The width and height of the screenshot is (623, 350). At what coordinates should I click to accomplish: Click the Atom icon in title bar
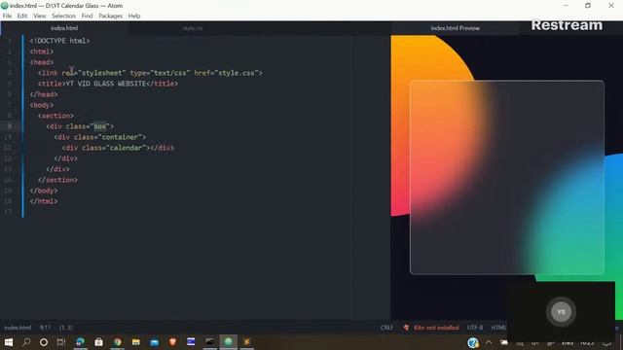(x=4, y=6)
